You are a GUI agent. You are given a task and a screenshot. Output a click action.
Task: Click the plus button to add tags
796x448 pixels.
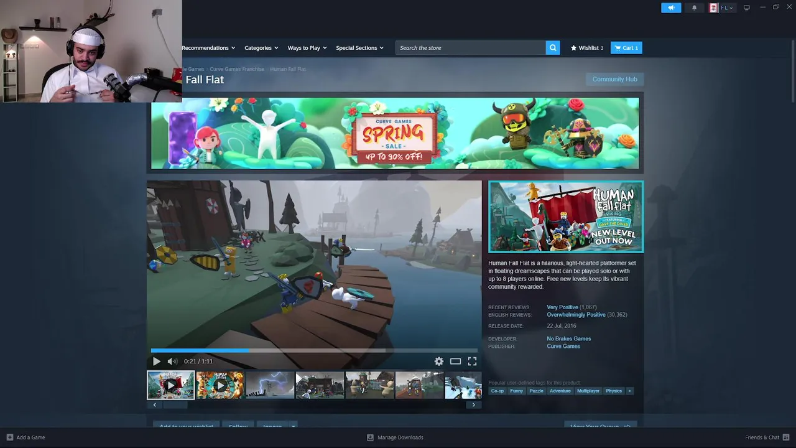(629, 391)
